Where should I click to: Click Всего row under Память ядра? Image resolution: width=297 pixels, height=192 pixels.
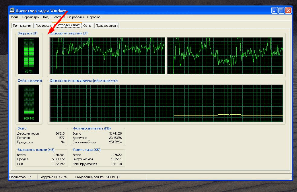[x=97, y=155]
